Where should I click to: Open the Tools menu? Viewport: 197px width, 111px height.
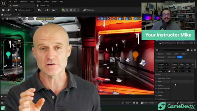32,2
